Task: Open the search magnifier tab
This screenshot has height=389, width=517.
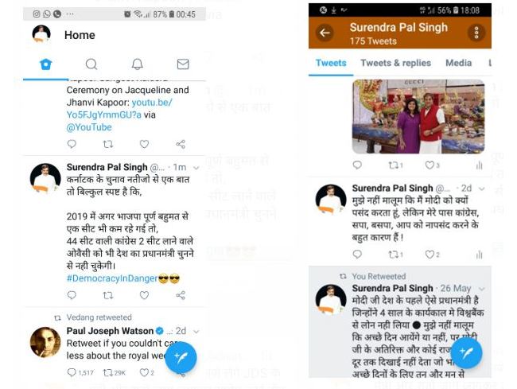Action: coord(91,64)
